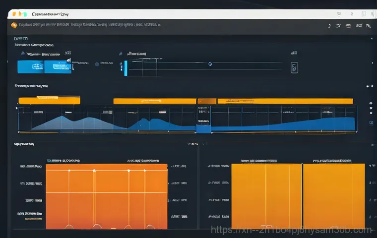The image size is (377, 238).
Task: Expand the bottom-left chart panel header
Action: pyautogui.click(x=23, y=144)
